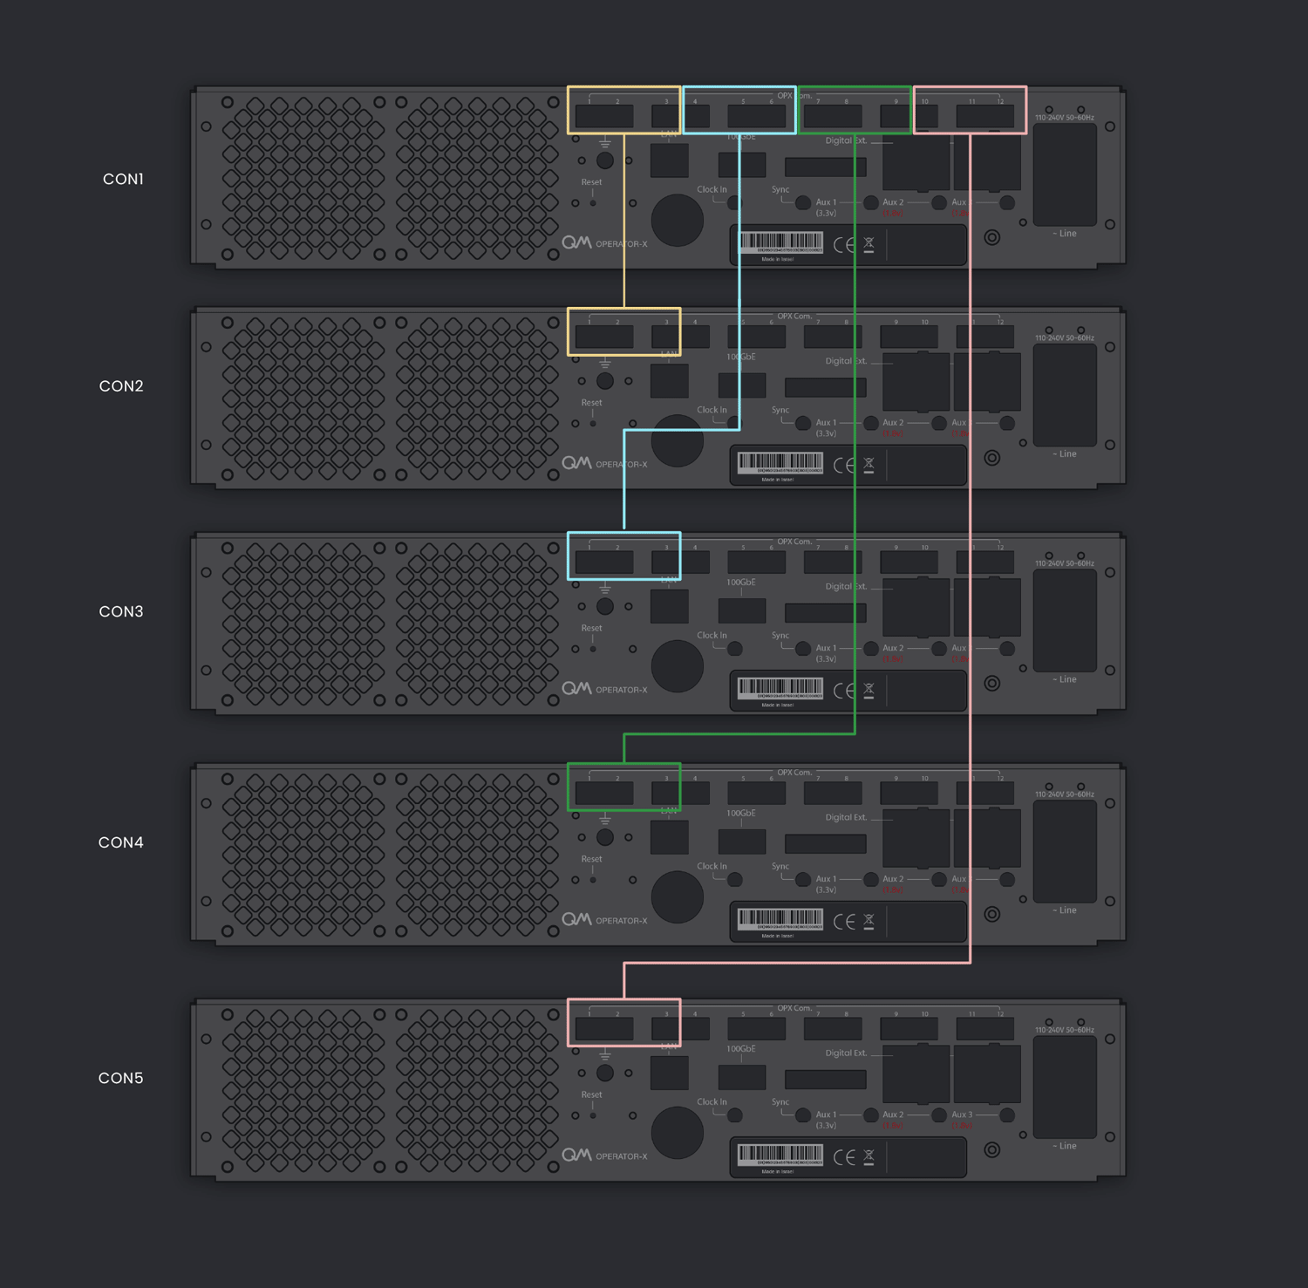Click the cyan-highlighted port group on CON1
The height and width of the screenshot is (1288, 1308).
pos(739,110)
